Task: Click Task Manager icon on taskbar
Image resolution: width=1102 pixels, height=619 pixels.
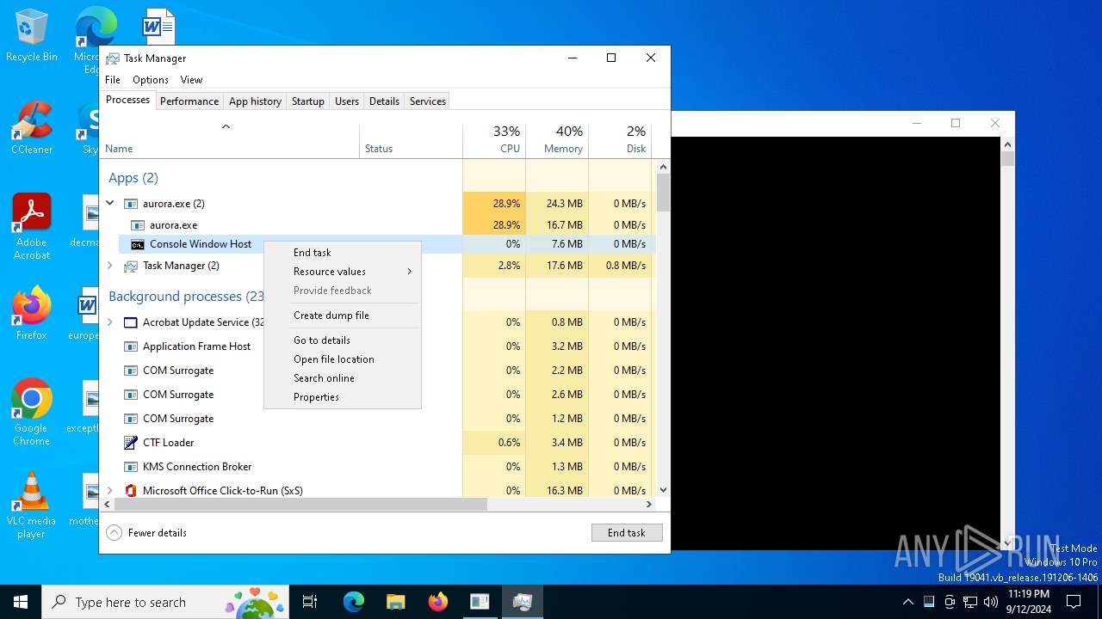Action: coord(522,602)
